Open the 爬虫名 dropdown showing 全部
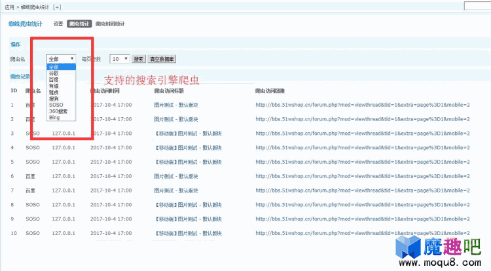491x271 pixels. coord(61,59)
